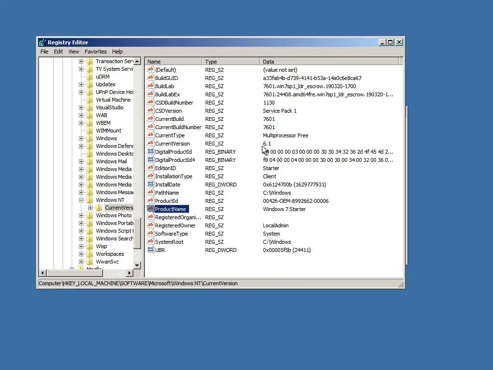Click the 'Windows 7 Starter' data cell

pos(284,209)
